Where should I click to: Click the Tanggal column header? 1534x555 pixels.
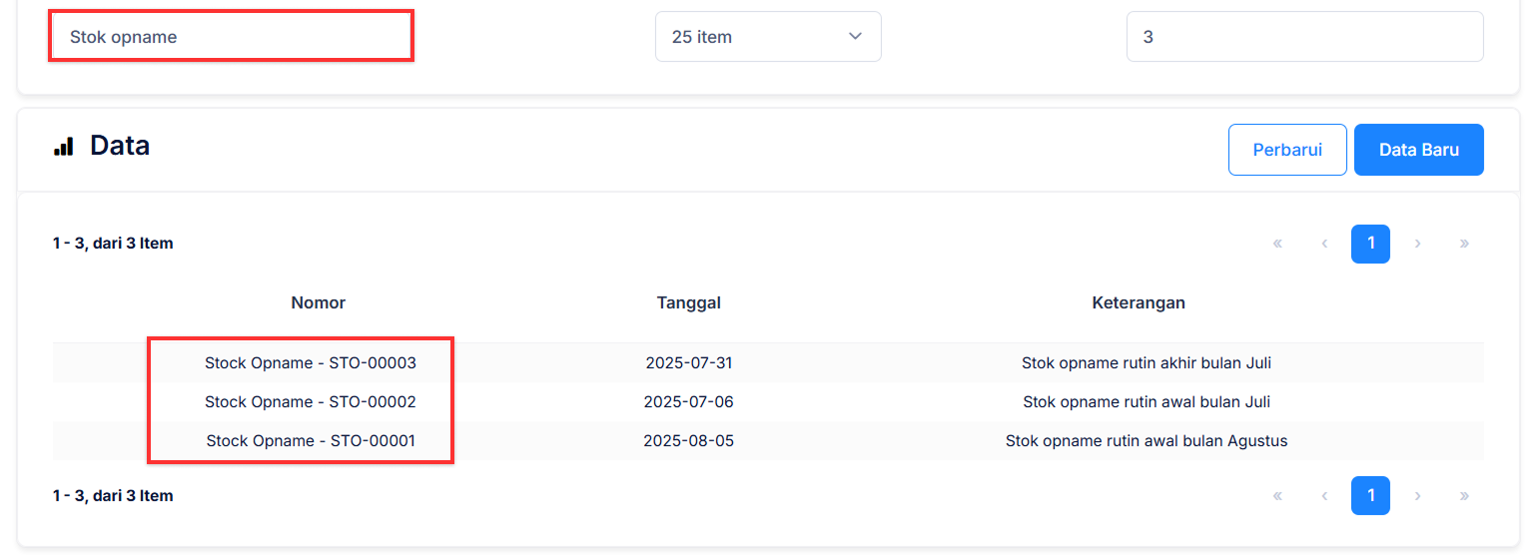tap(688, 302)
